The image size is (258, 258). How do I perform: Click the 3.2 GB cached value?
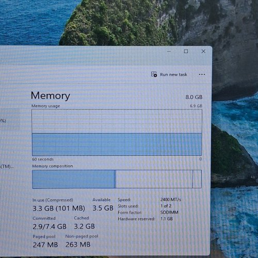[84, 227]
